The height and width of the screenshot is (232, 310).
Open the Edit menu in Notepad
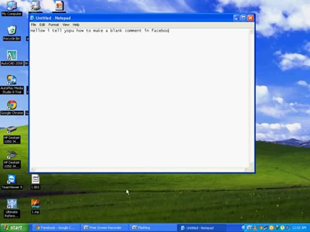(42, 25)
